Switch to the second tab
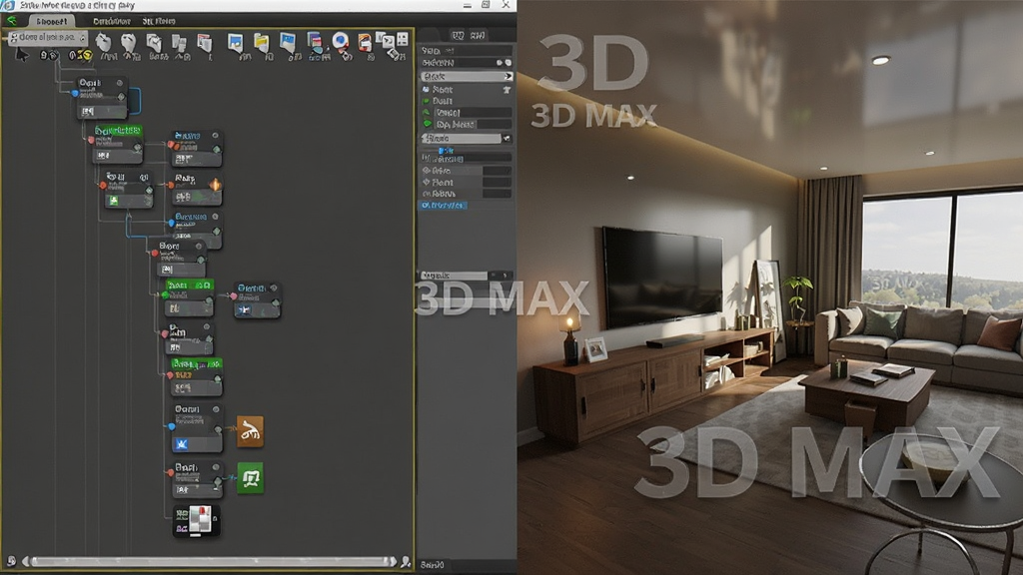Image resolution: width=1023 pixels, height=575 pixels. tap(112, 21)
